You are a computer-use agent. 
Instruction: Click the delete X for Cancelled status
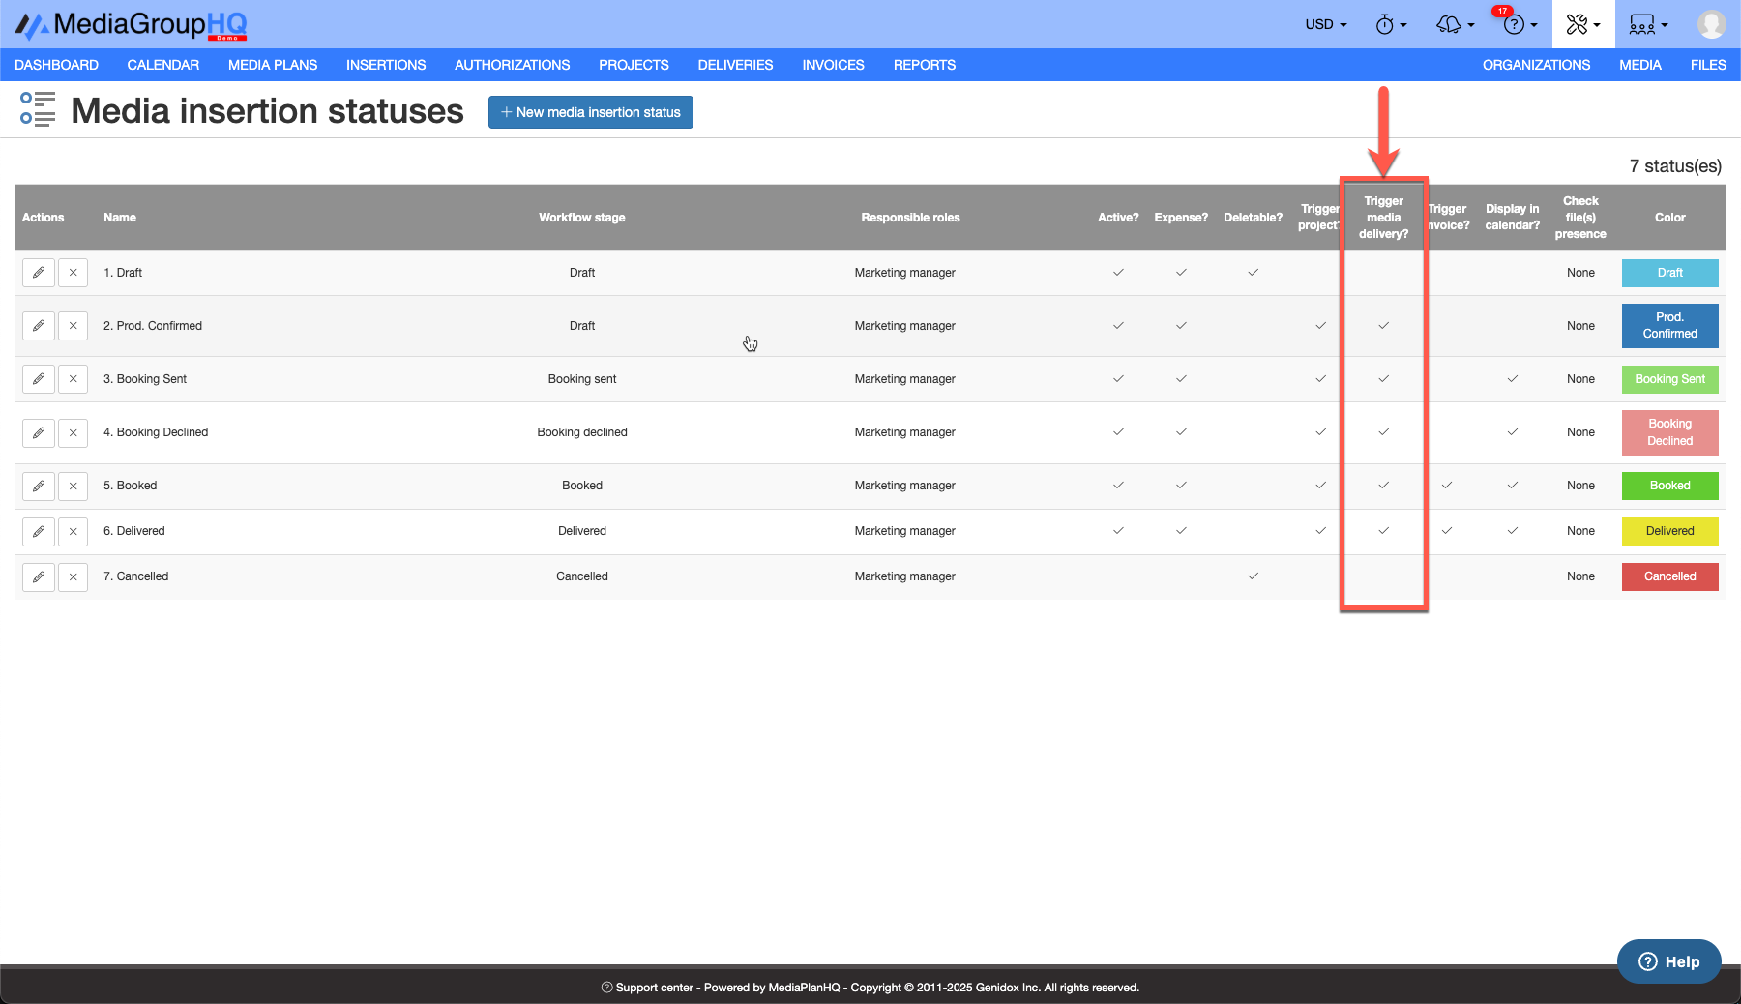pos(73,576)
